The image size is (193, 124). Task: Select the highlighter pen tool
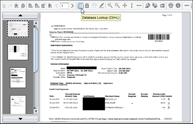pyautogui.click(x=102, y=6)
